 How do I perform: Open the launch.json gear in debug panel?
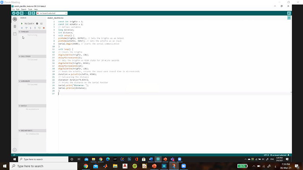coord(37,24)
